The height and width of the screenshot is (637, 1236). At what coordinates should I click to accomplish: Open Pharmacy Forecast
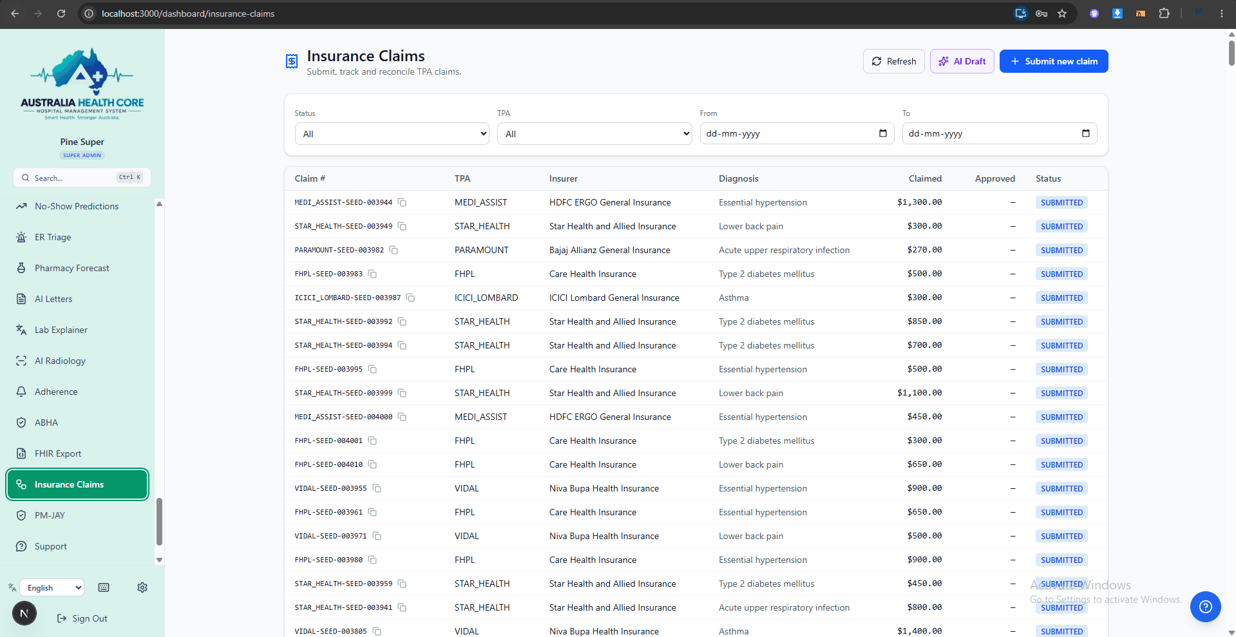pyautogui.click(x=77, y=268)
